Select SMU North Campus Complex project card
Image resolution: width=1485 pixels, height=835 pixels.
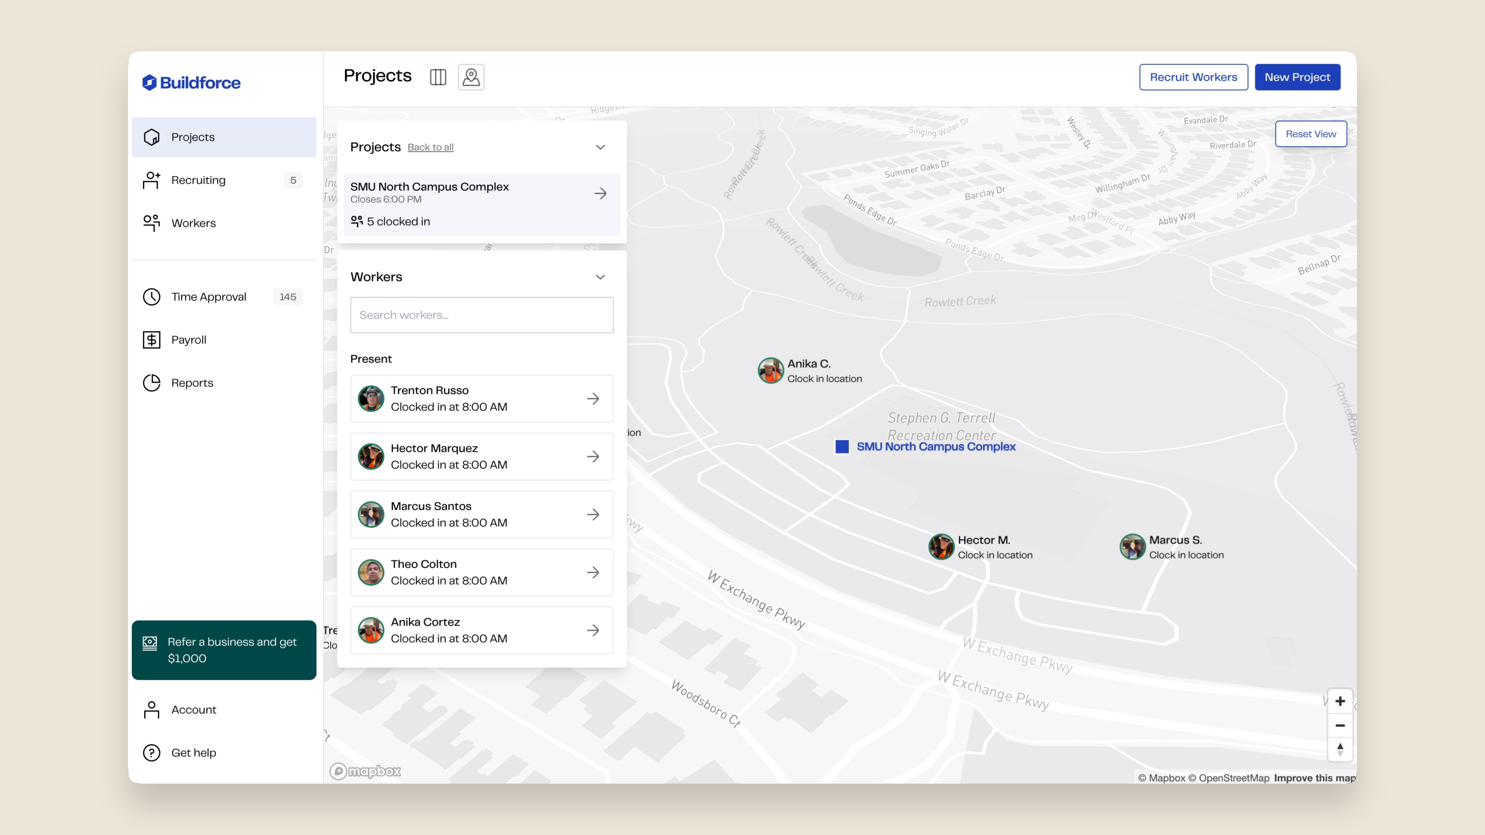point(482,204)
